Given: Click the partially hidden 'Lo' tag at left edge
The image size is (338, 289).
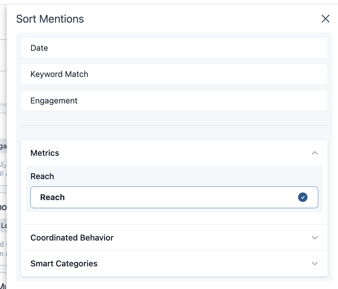Looking at the screenshot, I should 4,226.
